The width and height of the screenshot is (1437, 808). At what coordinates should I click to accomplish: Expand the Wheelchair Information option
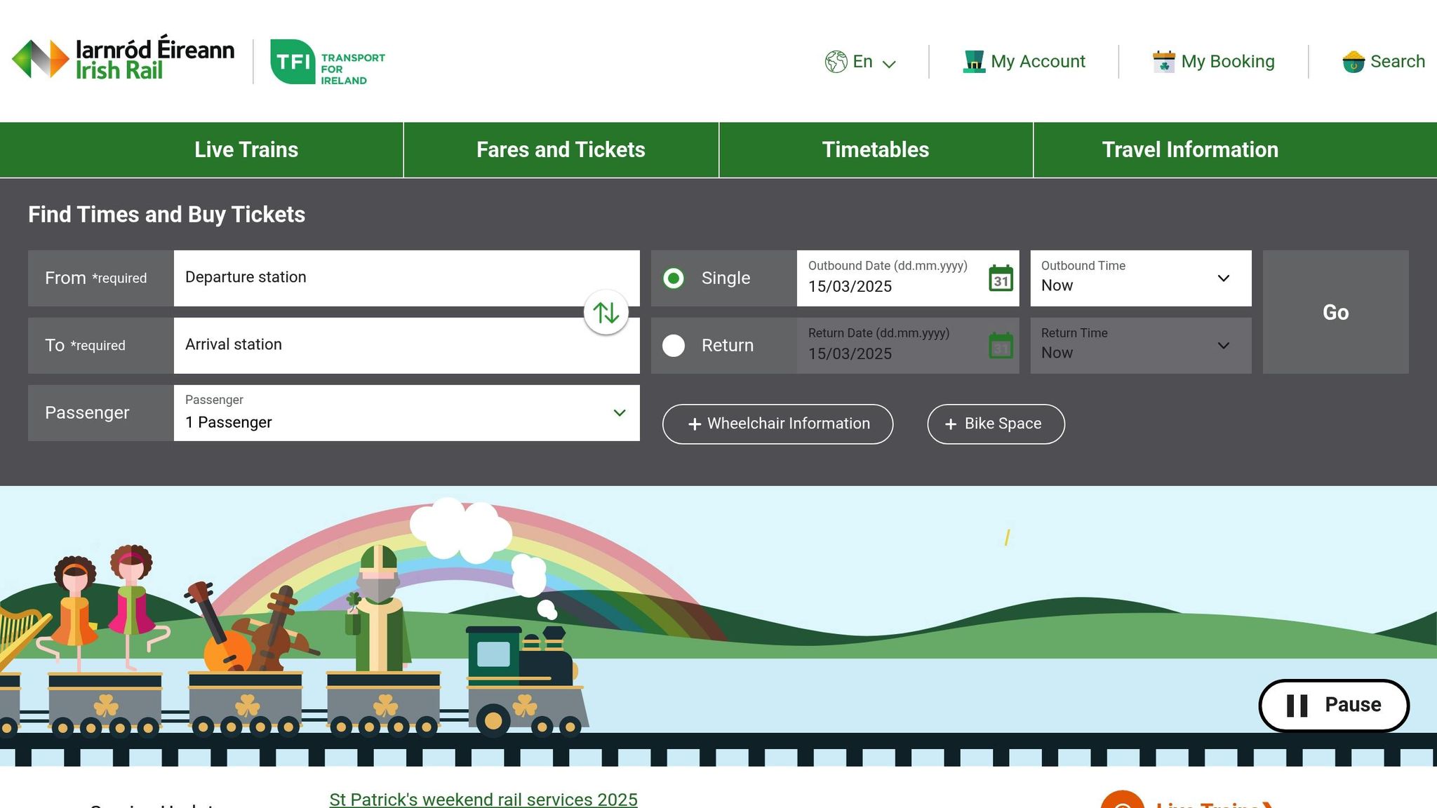click(x=777, y=424)
